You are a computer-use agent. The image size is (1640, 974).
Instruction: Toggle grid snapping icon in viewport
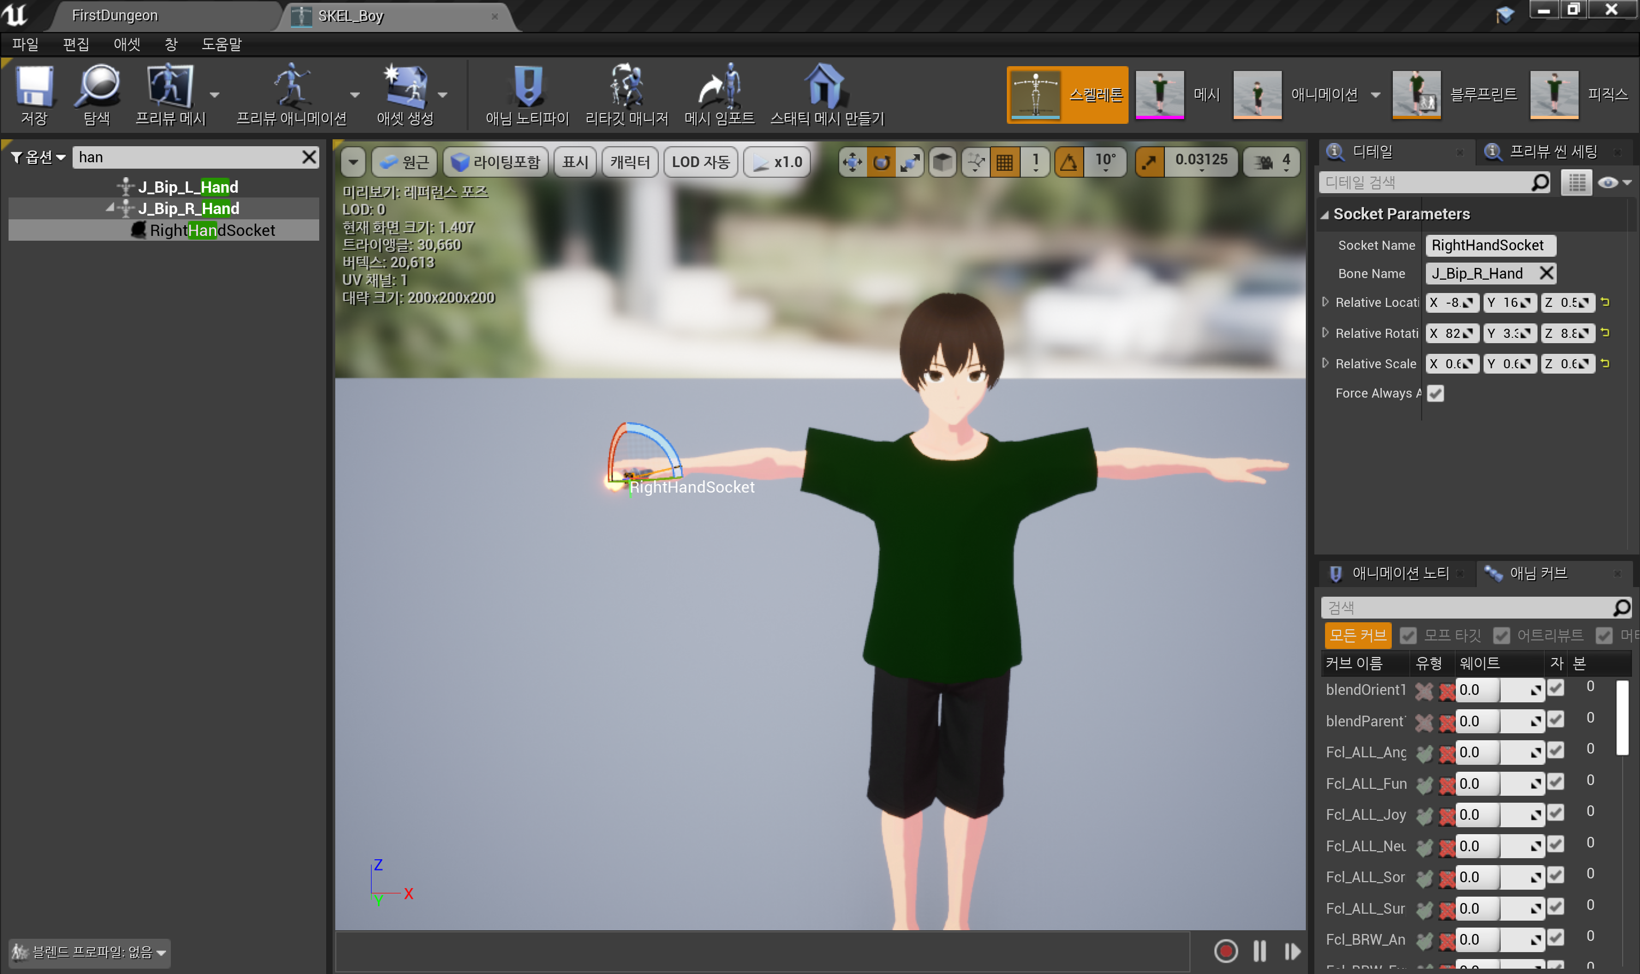(x=1005, y=162)
